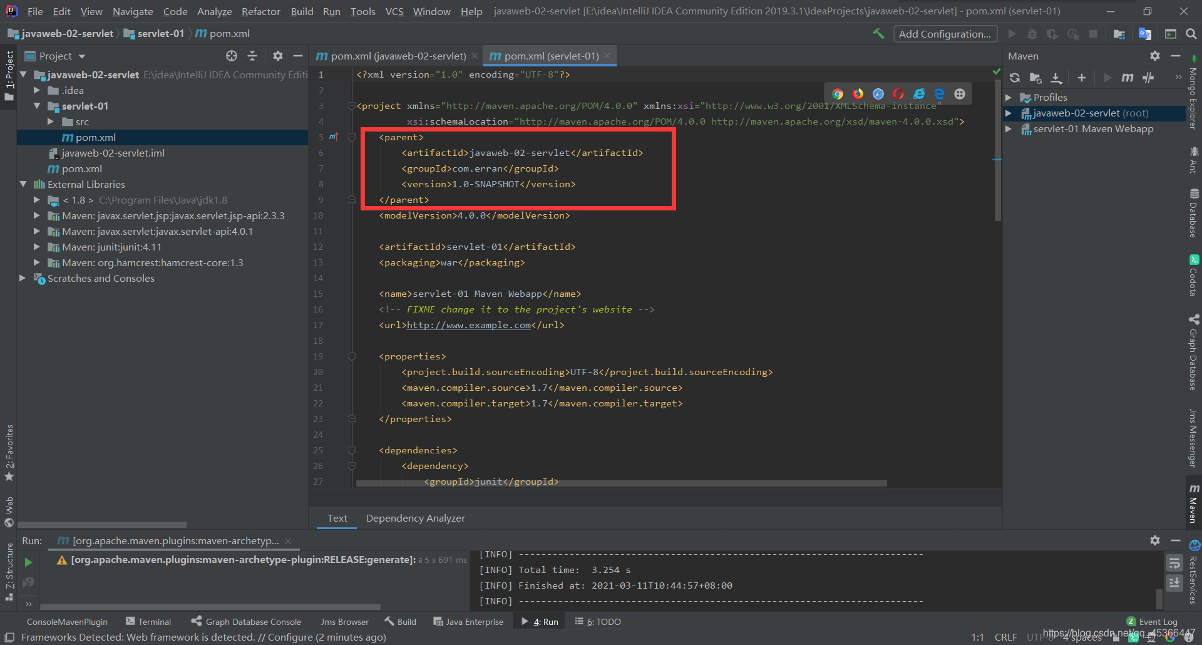
Task: Open page preview in Chrome icon
Action: click(x=838, y=94)
